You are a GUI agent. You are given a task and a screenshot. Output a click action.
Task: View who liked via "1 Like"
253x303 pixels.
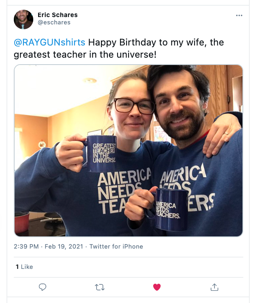pyautogui.click(x=24, y=267)
